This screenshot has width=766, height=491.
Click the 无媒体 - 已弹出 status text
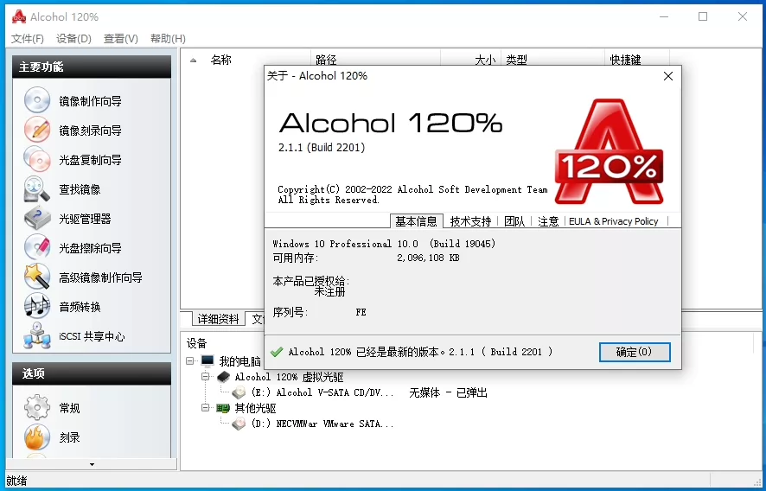pos(448,392)
